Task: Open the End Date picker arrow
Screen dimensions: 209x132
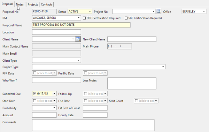Action: [105, 101]
